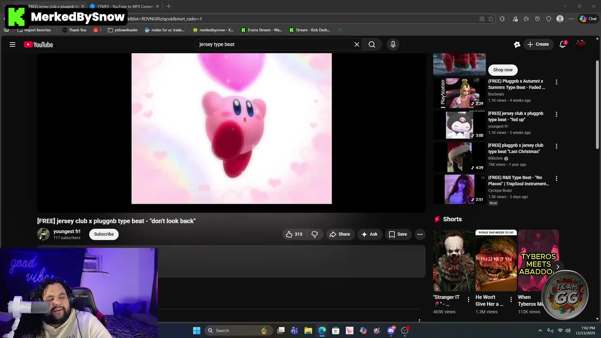Open the account avatar menu
601x338 pixels.
(x=581, y=45)
